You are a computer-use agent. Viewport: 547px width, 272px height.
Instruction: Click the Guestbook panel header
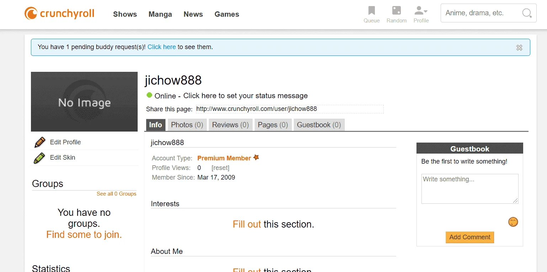click(x=470, y=149)
